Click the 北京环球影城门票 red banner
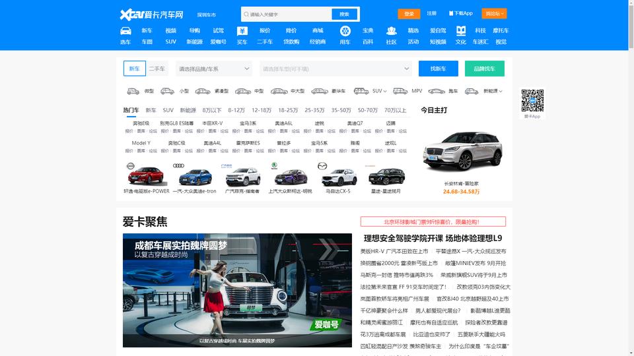 tap(433, 222)
